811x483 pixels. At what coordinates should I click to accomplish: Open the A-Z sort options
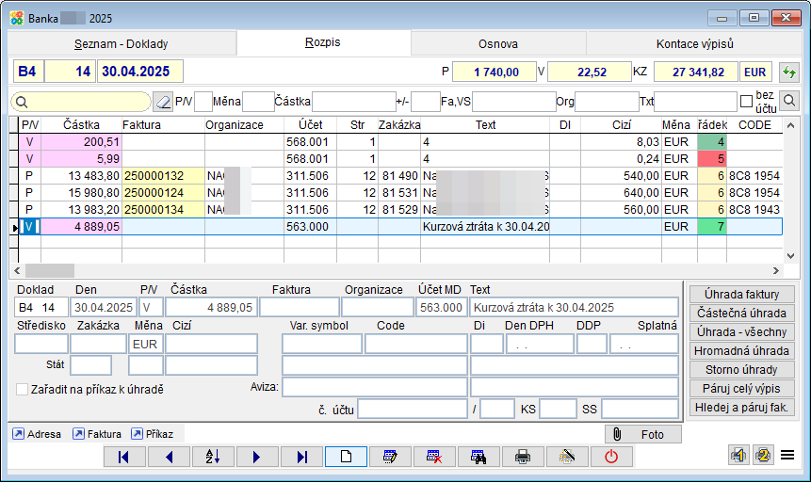click(x=213, y=457)
